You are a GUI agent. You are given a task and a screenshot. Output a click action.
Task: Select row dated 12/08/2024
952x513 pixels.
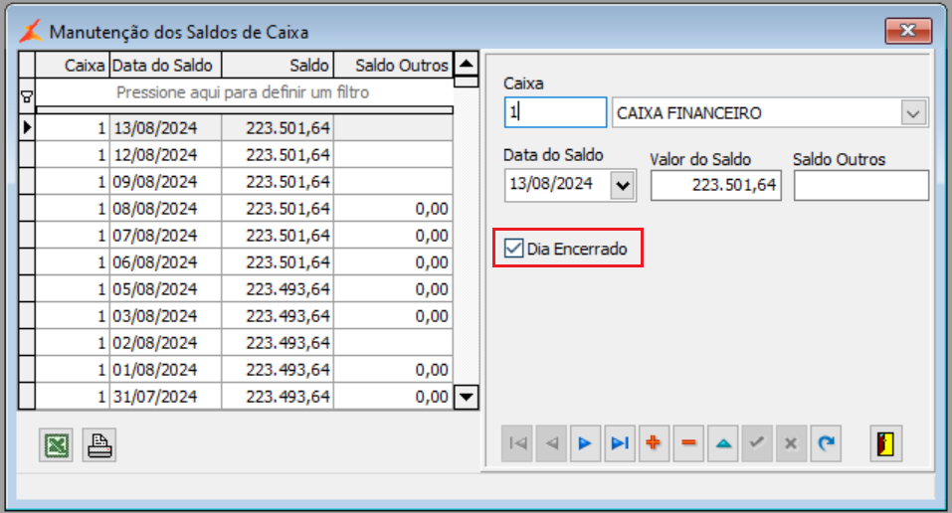244,155
